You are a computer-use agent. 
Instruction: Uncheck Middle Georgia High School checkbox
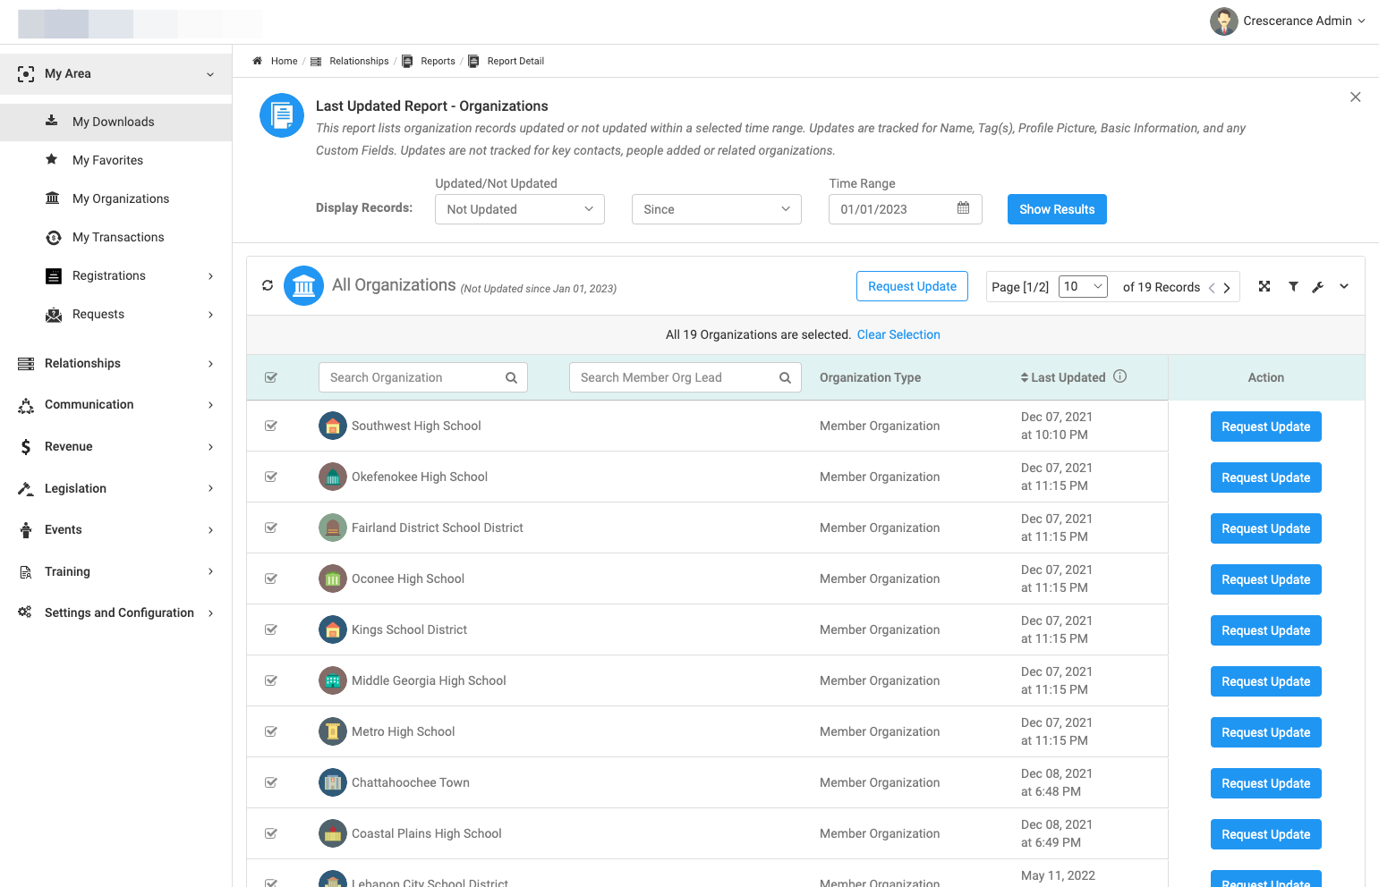[271, 680]
